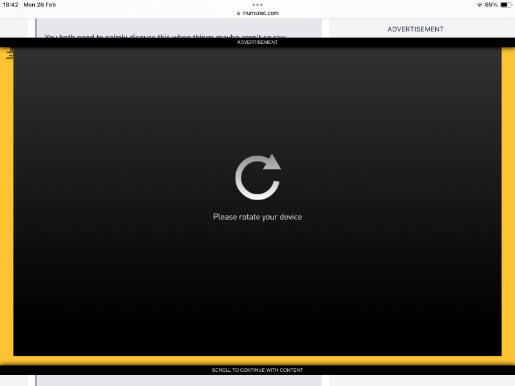
Task: Tap the partial advertiser logo on the left edge
Action: [x=10, y=53]
